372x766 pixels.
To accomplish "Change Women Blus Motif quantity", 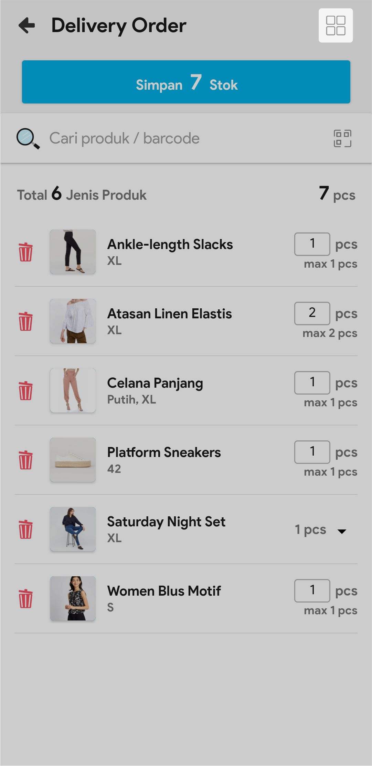I will (312, 590).
